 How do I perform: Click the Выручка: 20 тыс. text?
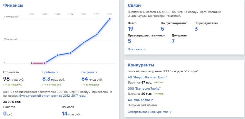pos(140,94)
